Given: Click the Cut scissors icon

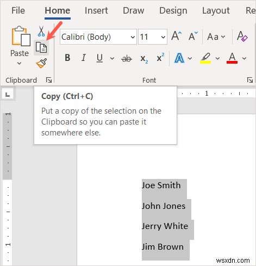Looking at the screenshot, I should click(x=41, y=32).
